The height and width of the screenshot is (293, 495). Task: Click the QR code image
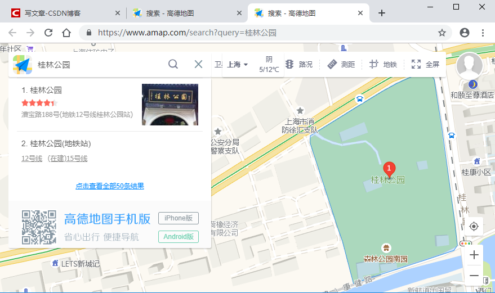39,227
